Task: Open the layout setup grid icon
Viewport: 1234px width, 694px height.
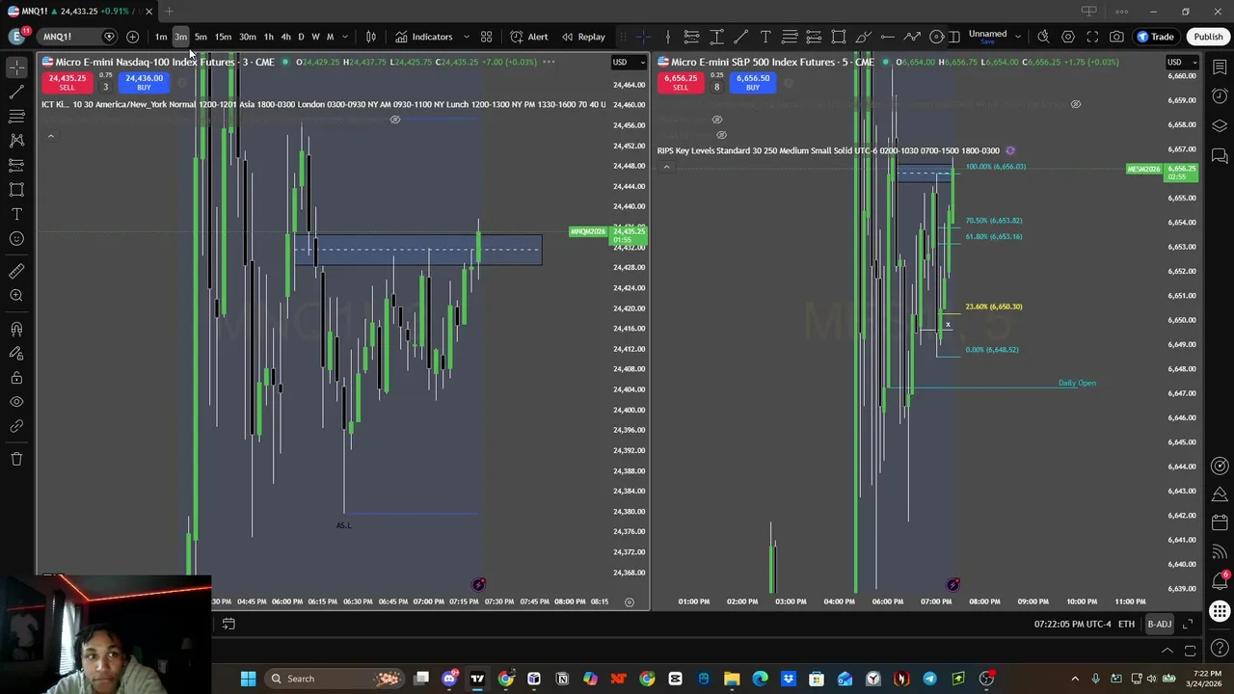Action: 486,37
